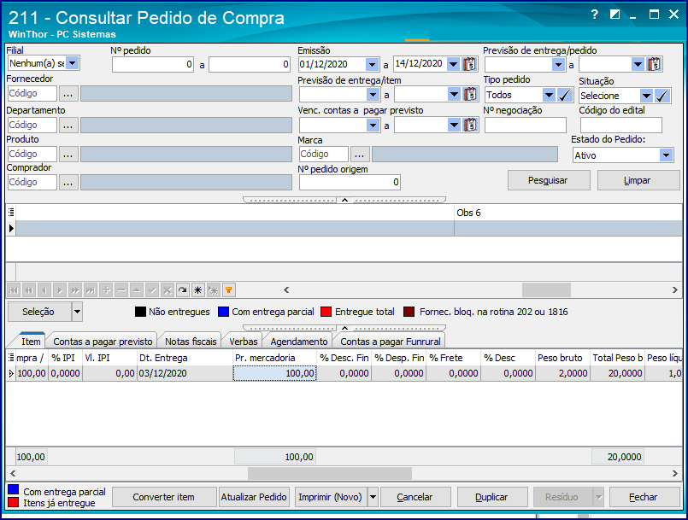688x520 pixels.
Task: Open Situação dropdown showing Selecione
Action: 646,96
